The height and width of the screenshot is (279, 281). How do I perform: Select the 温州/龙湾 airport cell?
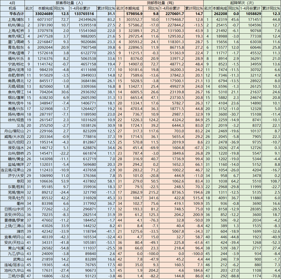(x=12, y=70)
